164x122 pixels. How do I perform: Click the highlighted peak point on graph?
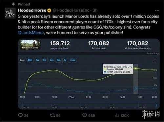(135, 69)
